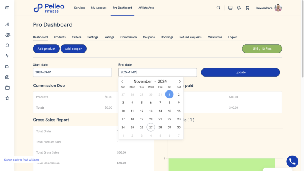The height and width of the screenshot is (171, 304).
Task: Toggle the sidebar panel icon
Action: [7, 8]
